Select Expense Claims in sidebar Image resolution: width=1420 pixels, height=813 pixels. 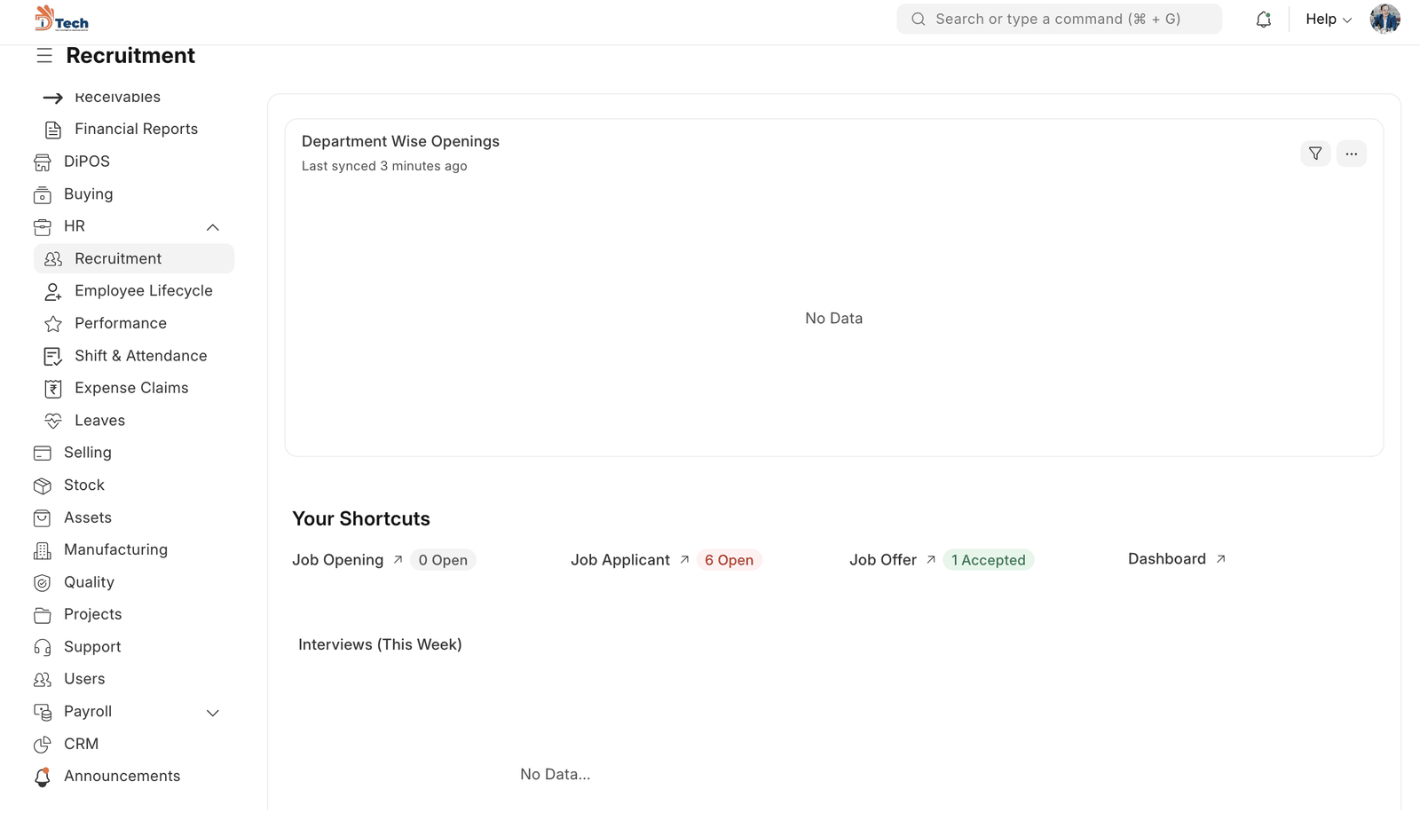click(131, 388)
